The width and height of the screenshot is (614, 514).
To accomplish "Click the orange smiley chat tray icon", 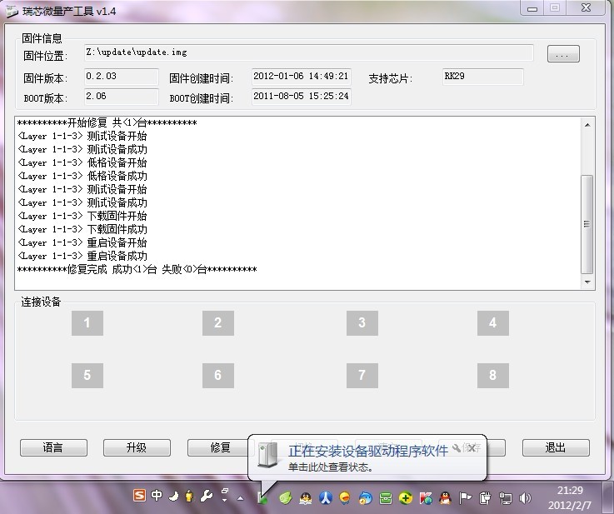I will [345, 498].
